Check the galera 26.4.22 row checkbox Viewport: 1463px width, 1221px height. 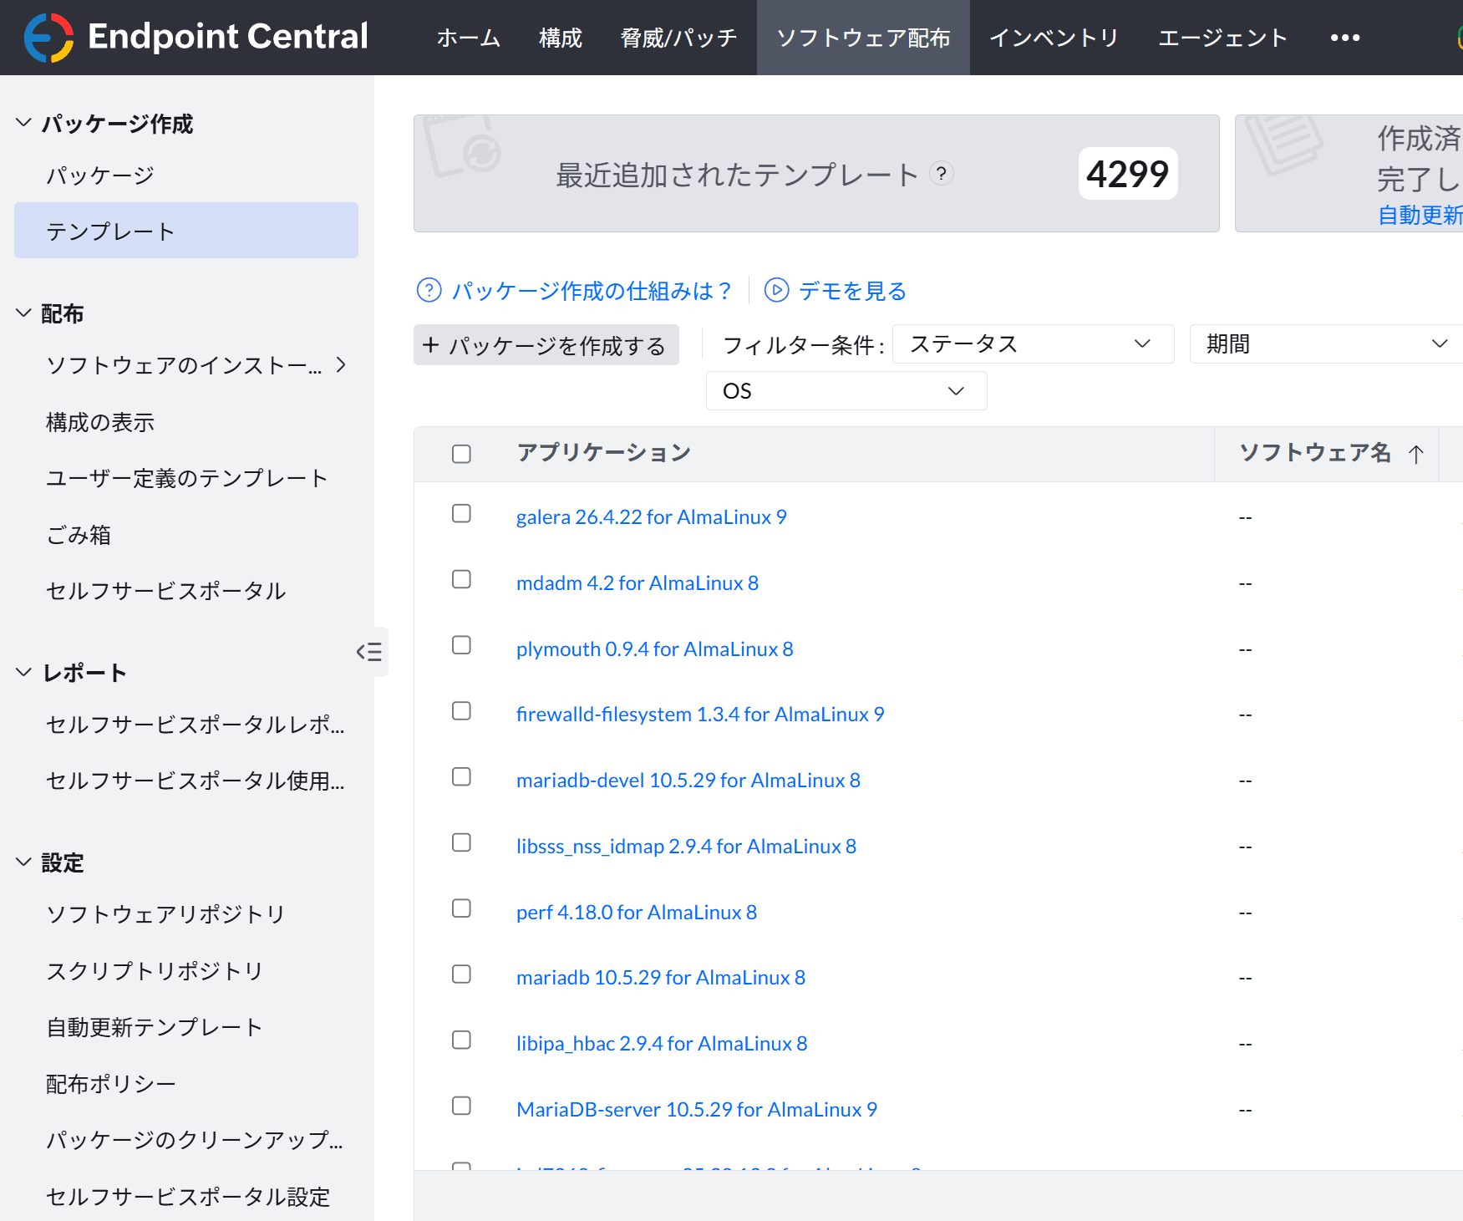(461, 513)
